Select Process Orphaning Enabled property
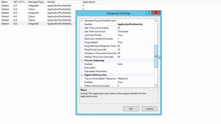Image resolution: width=221 pixels, height=124 pixels. tap(88, 64)
